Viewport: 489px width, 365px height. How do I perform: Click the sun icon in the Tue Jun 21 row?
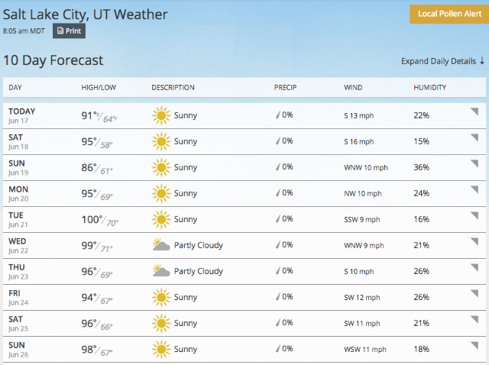pos(161,219)
